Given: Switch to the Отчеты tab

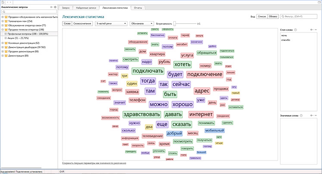Looking at the screenshot, I should pos(138,8).
